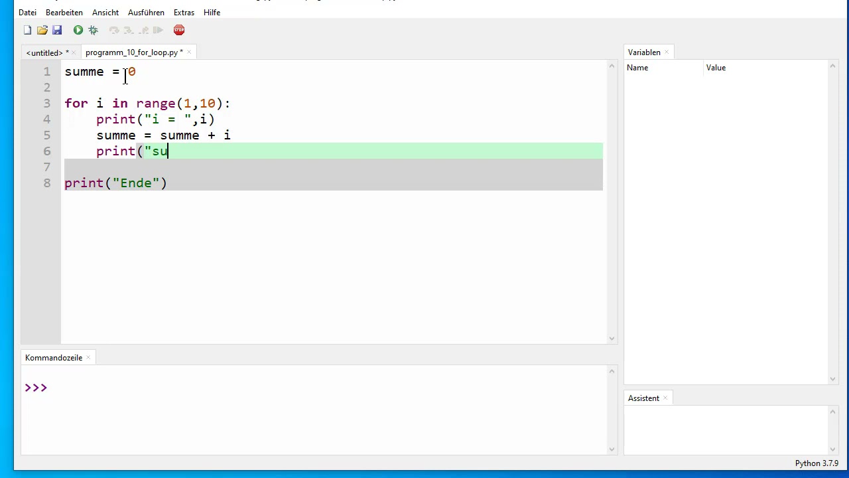
Task: Open the Hilfe menu
Action: [x=212, y=12]
